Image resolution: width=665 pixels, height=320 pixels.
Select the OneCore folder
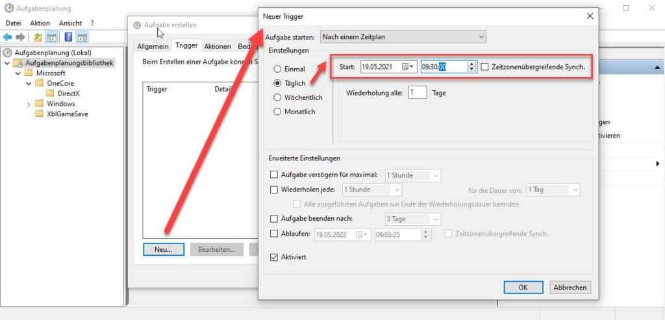(60, 83)
